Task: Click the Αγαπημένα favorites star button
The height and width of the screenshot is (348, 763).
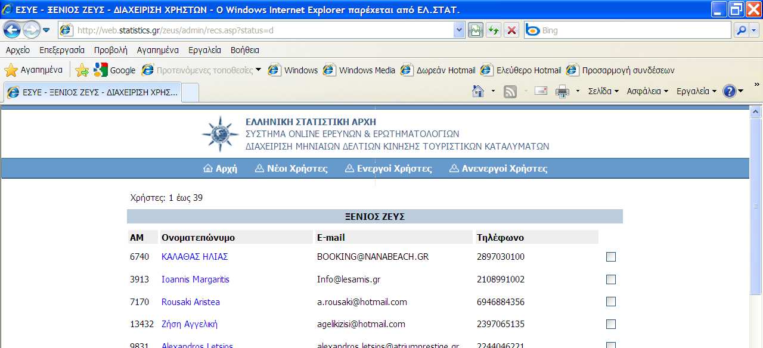Action: coord(33,70)
